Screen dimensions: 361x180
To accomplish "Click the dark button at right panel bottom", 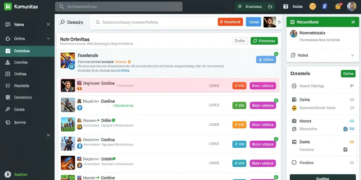I will 323,177.
